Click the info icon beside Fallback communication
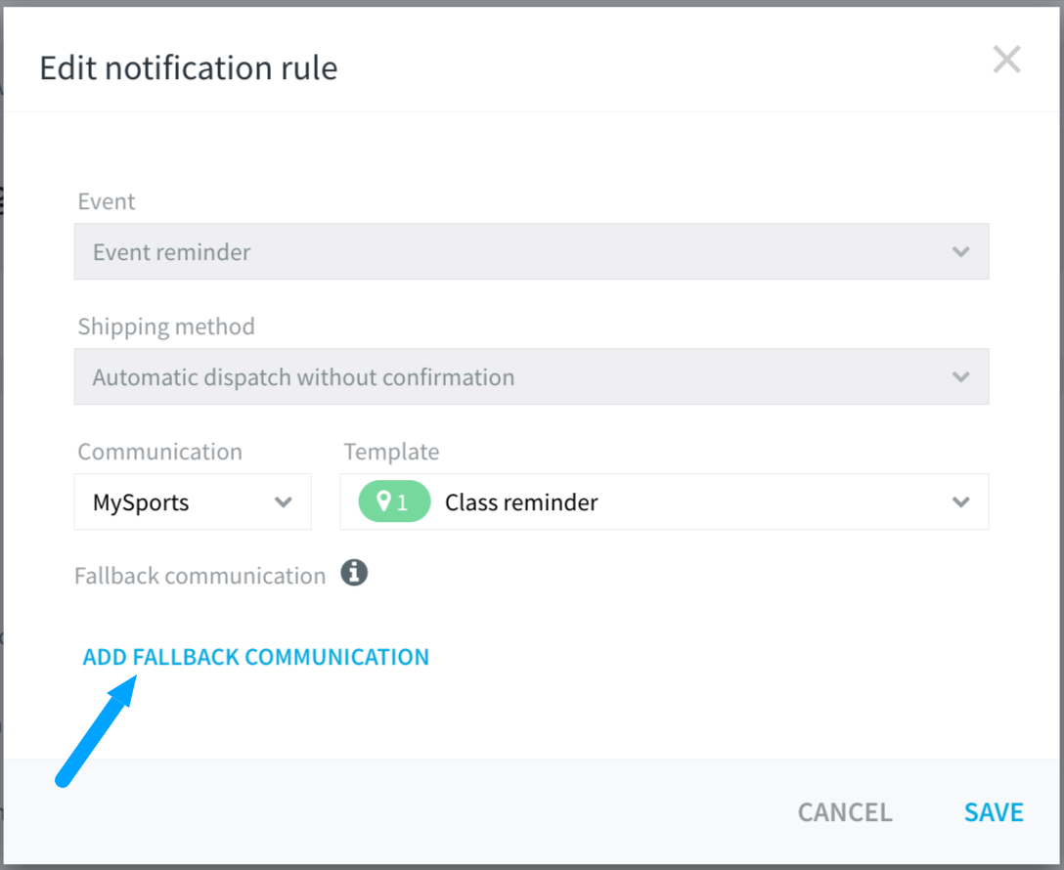This screenshot has height=870, width=1064. tap(354, 573)
